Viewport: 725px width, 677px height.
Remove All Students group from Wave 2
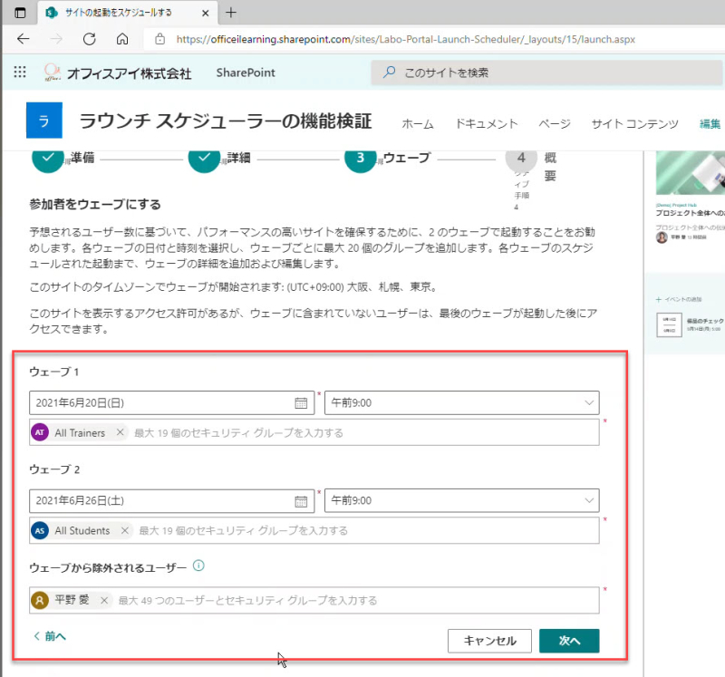point(125,530)
